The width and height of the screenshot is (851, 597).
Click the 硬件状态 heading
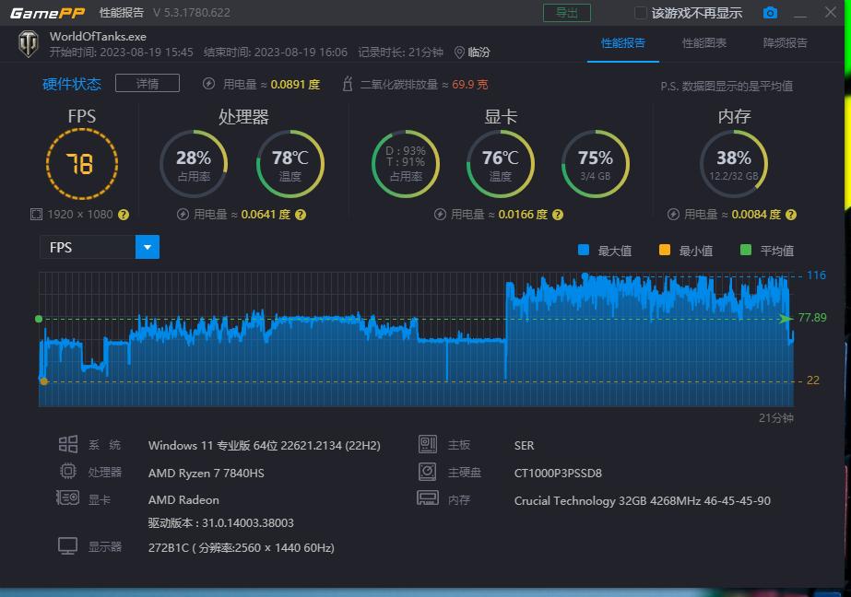[72, 84]
